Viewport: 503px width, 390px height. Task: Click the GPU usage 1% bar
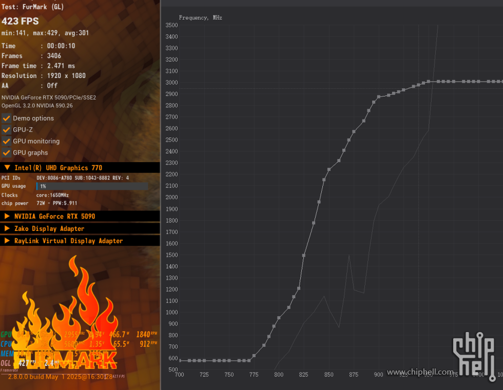[92, 186]
